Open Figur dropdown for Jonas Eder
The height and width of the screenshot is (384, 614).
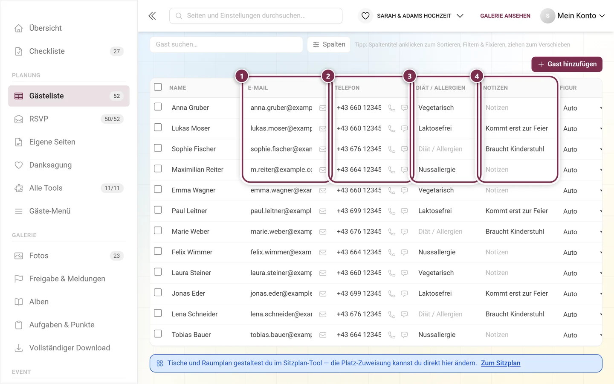point(582,294)
